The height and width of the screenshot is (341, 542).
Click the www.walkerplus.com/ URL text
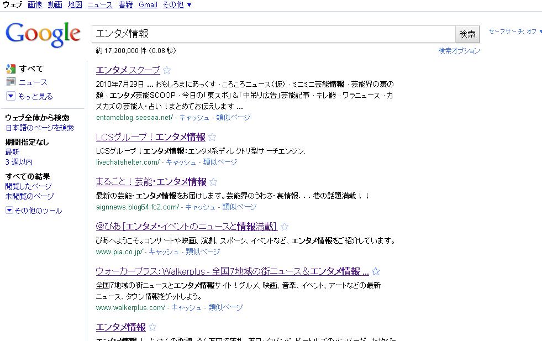[130, 307]
